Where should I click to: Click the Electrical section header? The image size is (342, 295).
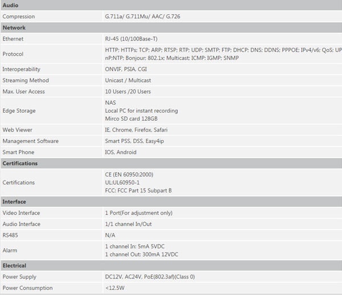tap(14, 265)
